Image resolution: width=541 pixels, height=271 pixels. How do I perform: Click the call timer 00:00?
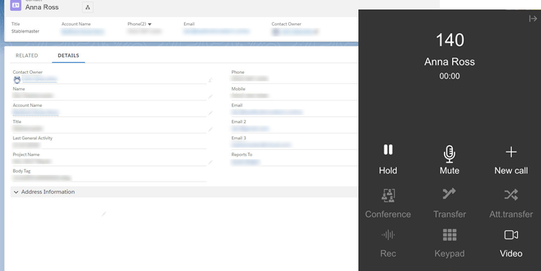449,76
